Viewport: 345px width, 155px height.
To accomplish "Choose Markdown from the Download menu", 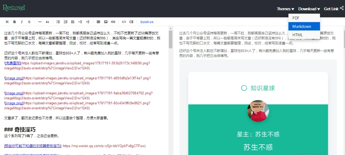I will (x=304, y=26).
